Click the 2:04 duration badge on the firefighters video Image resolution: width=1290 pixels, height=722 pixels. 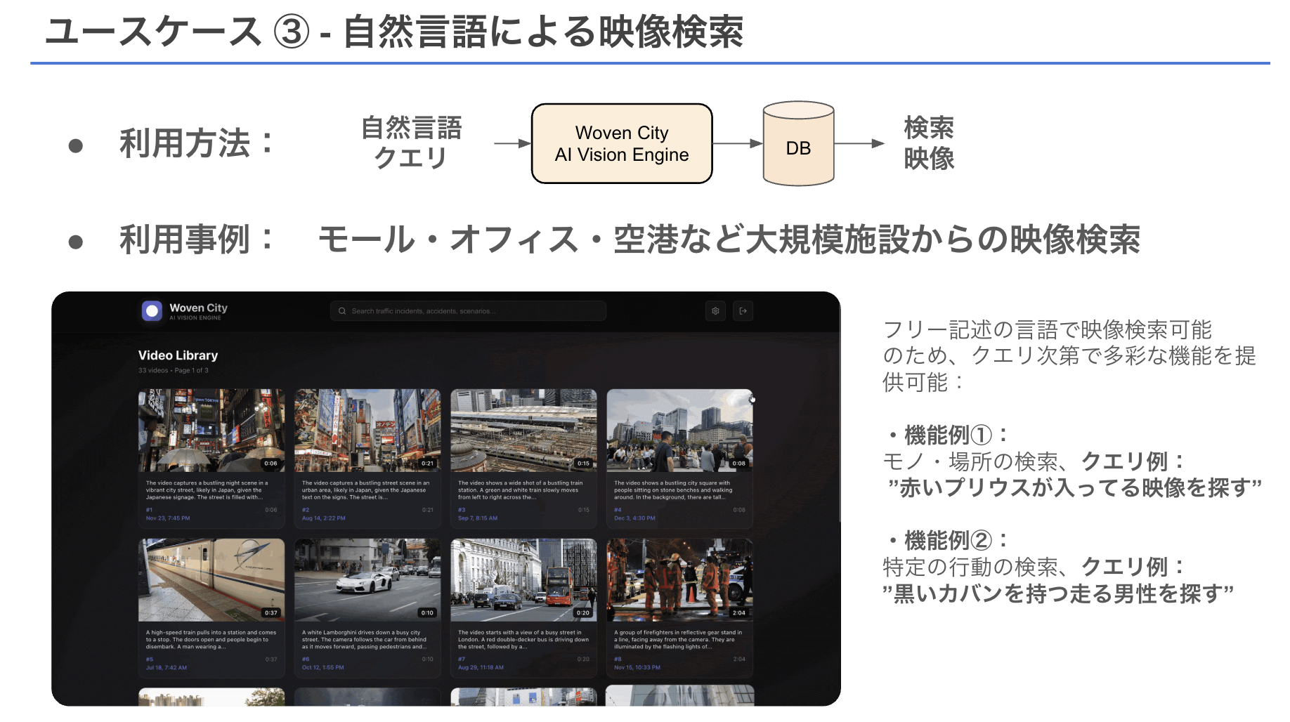point(738,612)
